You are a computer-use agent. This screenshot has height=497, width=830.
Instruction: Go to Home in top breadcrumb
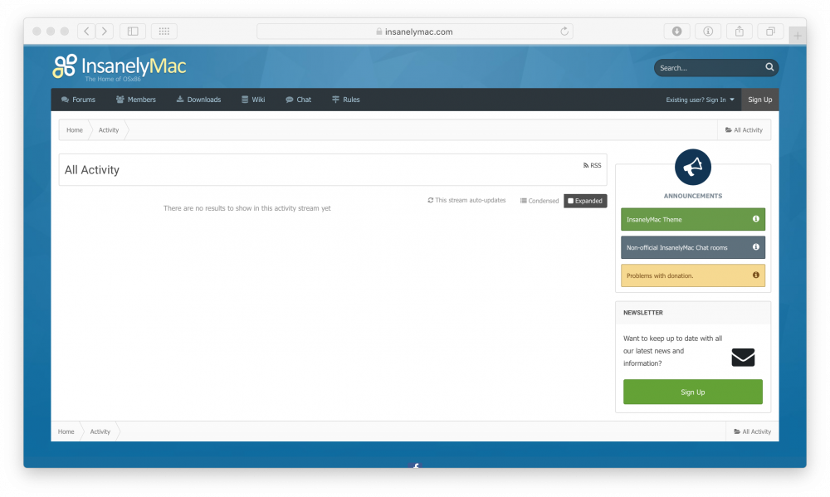click(75, 129)
